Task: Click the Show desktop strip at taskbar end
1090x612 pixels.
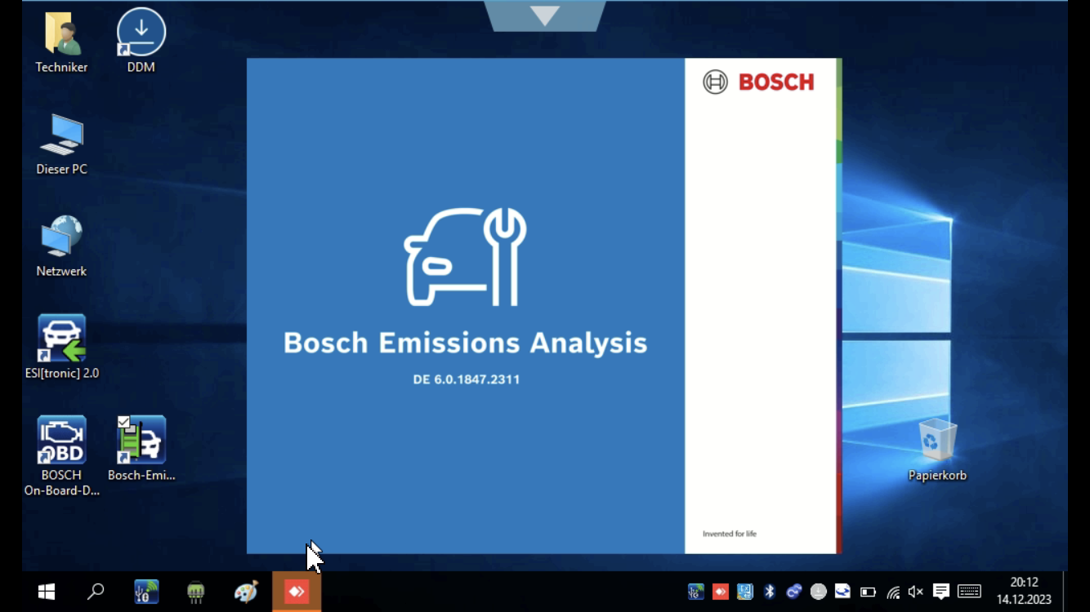Action: [x=1065, y=592]
